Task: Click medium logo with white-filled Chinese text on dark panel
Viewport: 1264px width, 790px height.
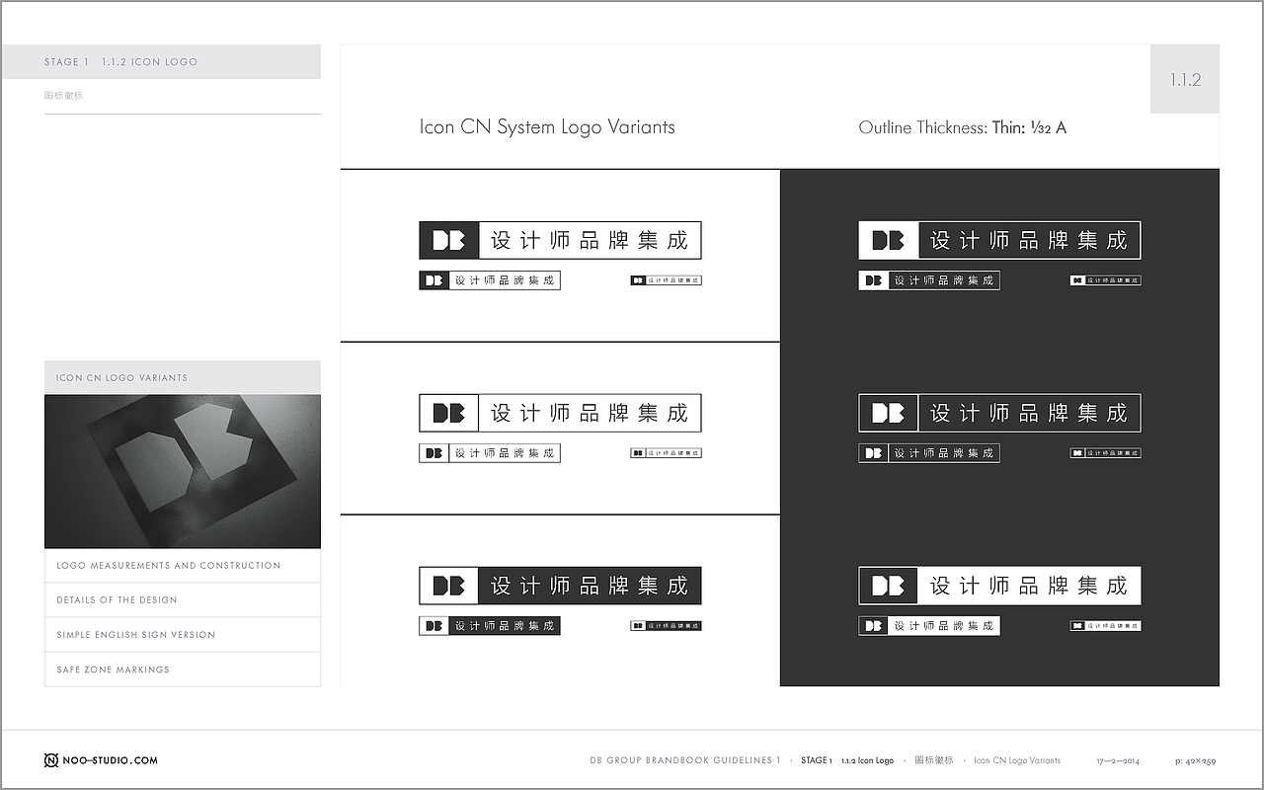Action: click(929, 626)
